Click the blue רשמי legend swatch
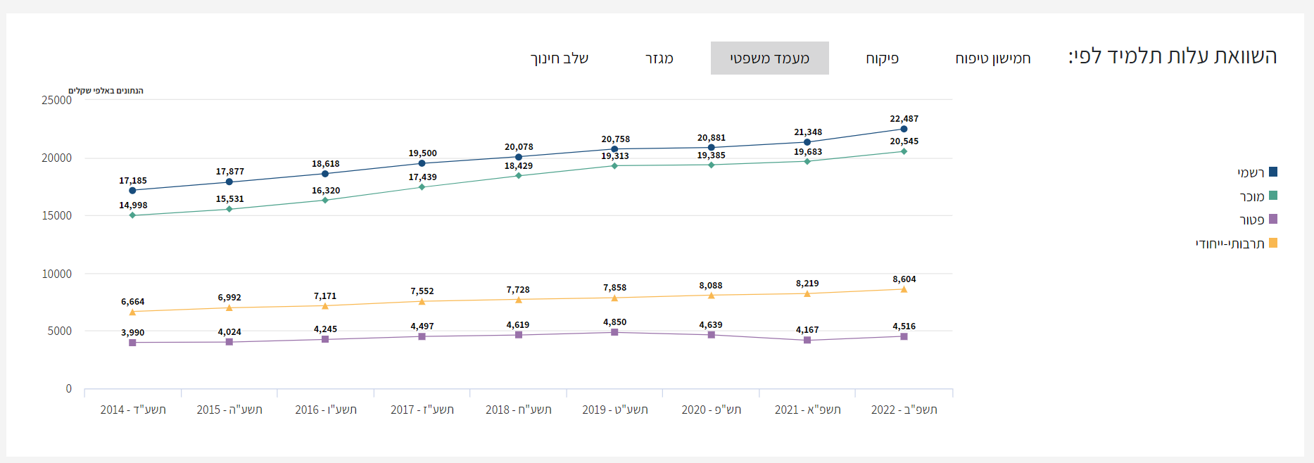This screenshot has width=1314, height=463. tap(1272, 172)
